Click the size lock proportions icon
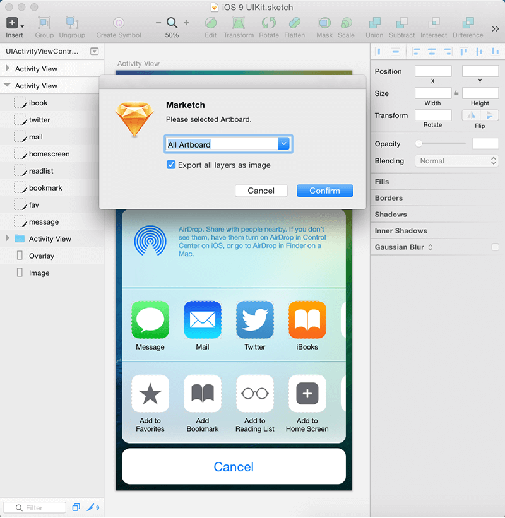505x518 pixels. 456,93
